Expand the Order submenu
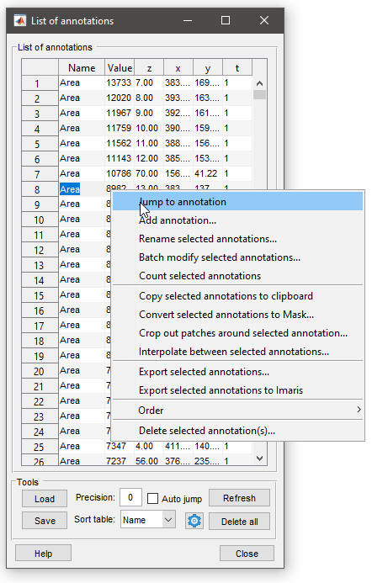The width and height of the screenshot is (372, 583). pyautogui.click(x=237, y=410)
